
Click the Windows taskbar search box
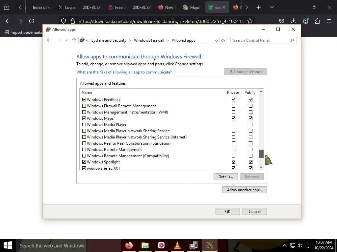click(x=51, y=245)
